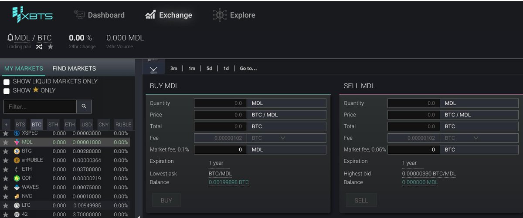Open the Exchange menu
Viewport: 523px width, 218px height.
168,15
